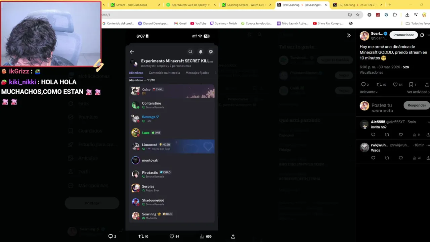
Task: Click the Responder button
Action: coord(417,105)
